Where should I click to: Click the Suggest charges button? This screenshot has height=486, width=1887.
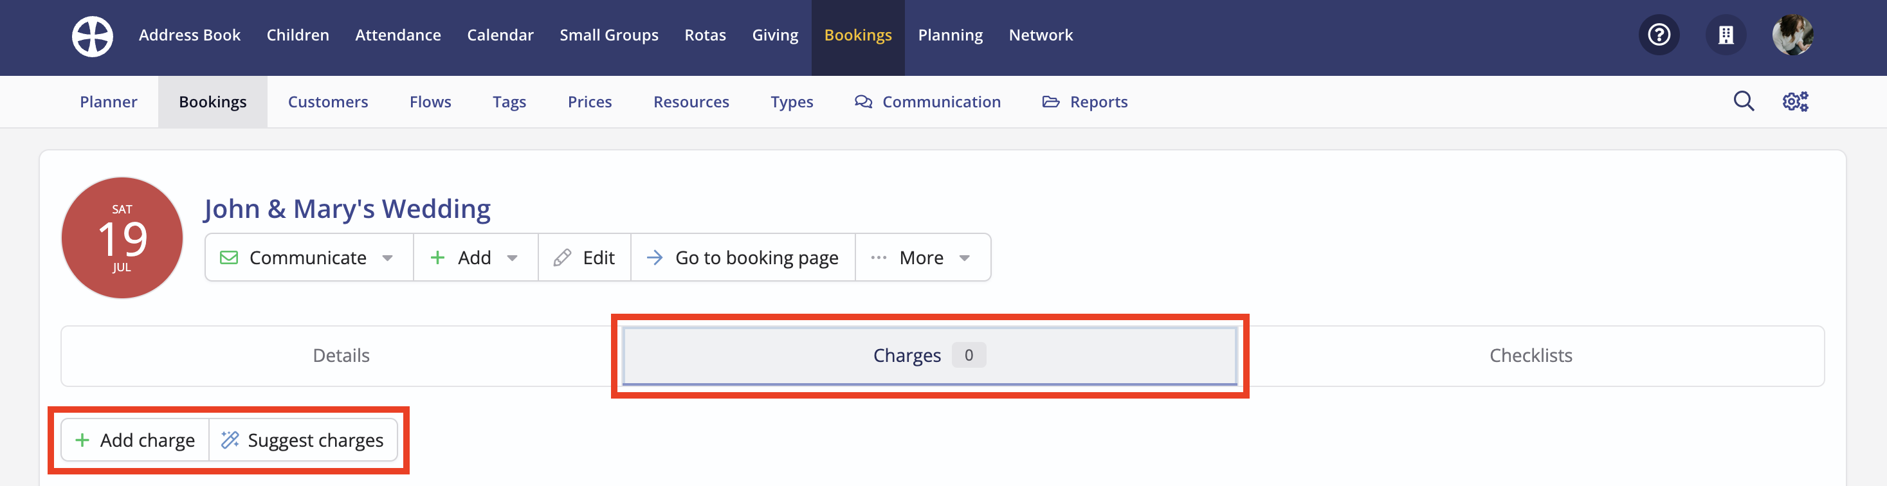[302, 440]
